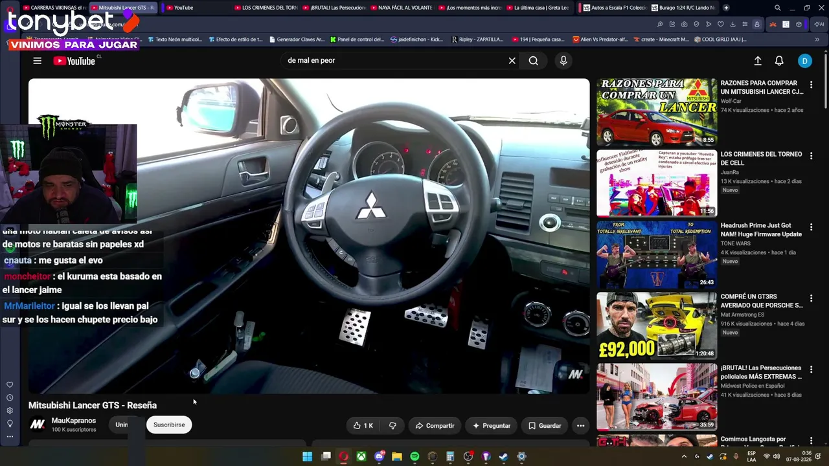This screenshot has width=829, height=466.
Task: Open the Windows Start menu
Action: (308, 456)
